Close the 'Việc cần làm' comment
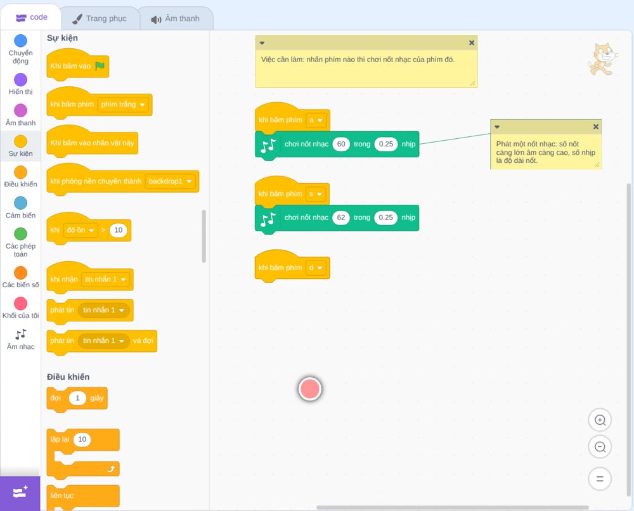The height and width of the screenshot is (511, 634). 472,43
